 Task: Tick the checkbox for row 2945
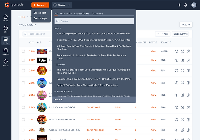(23, 83)
